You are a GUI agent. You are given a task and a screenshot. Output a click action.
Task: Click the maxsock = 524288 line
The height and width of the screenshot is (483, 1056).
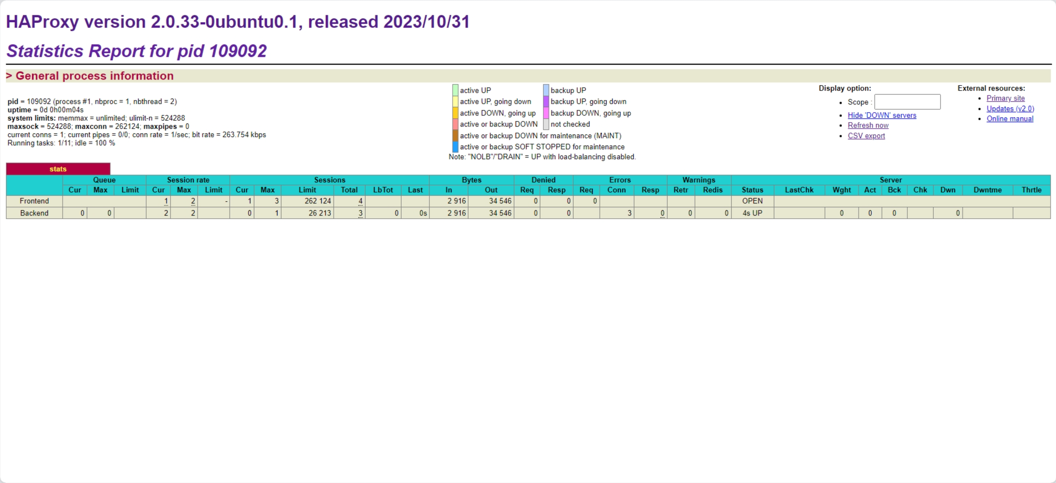point(98,127)
